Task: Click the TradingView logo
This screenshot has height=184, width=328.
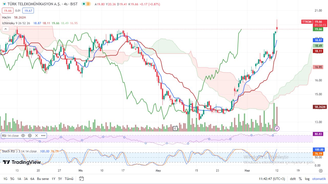Action: 22,162
